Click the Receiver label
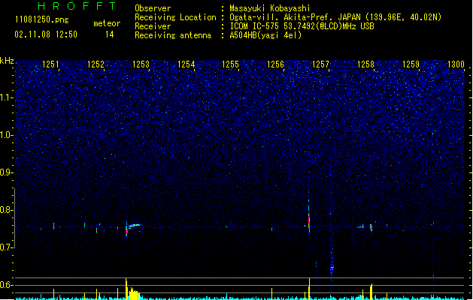 tap(153, 26)
